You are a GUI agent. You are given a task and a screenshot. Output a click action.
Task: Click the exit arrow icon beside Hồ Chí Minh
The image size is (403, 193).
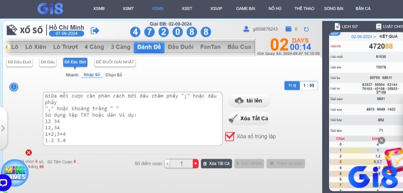click(95, 31)
